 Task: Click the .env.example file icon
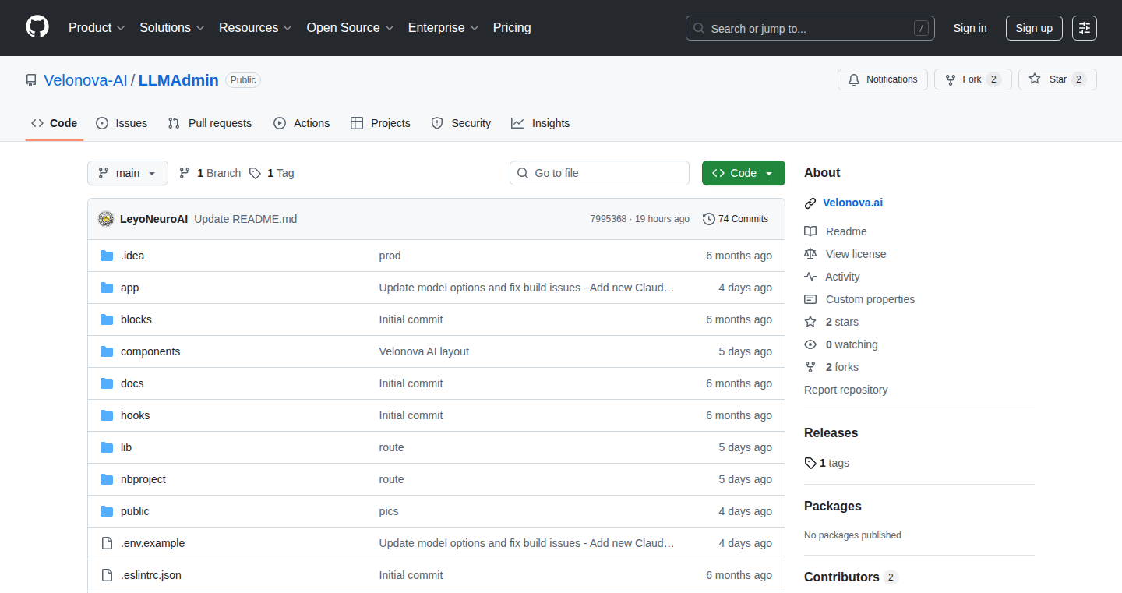pos(107,543)
